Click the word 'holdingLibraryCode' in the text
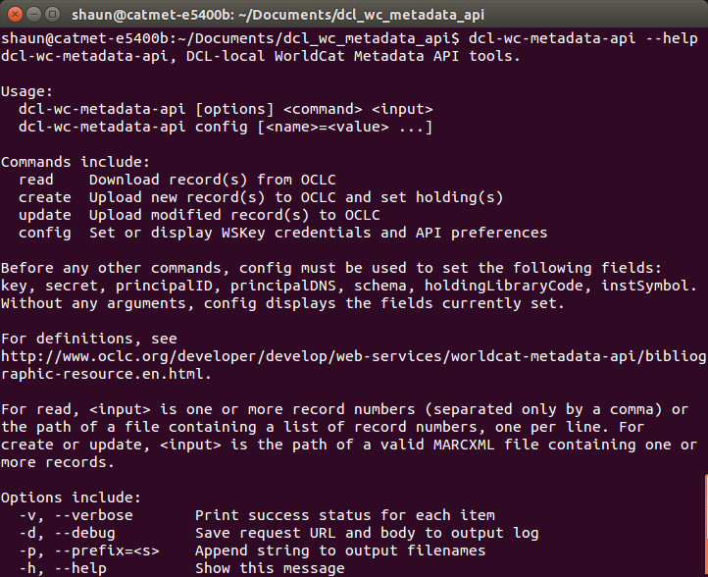Image resolution: width=708 pixels, height=577 pixels. click(x=503, y=286)
